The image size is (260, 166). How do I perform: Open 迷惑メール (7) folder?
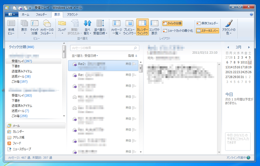click(20, 111)
